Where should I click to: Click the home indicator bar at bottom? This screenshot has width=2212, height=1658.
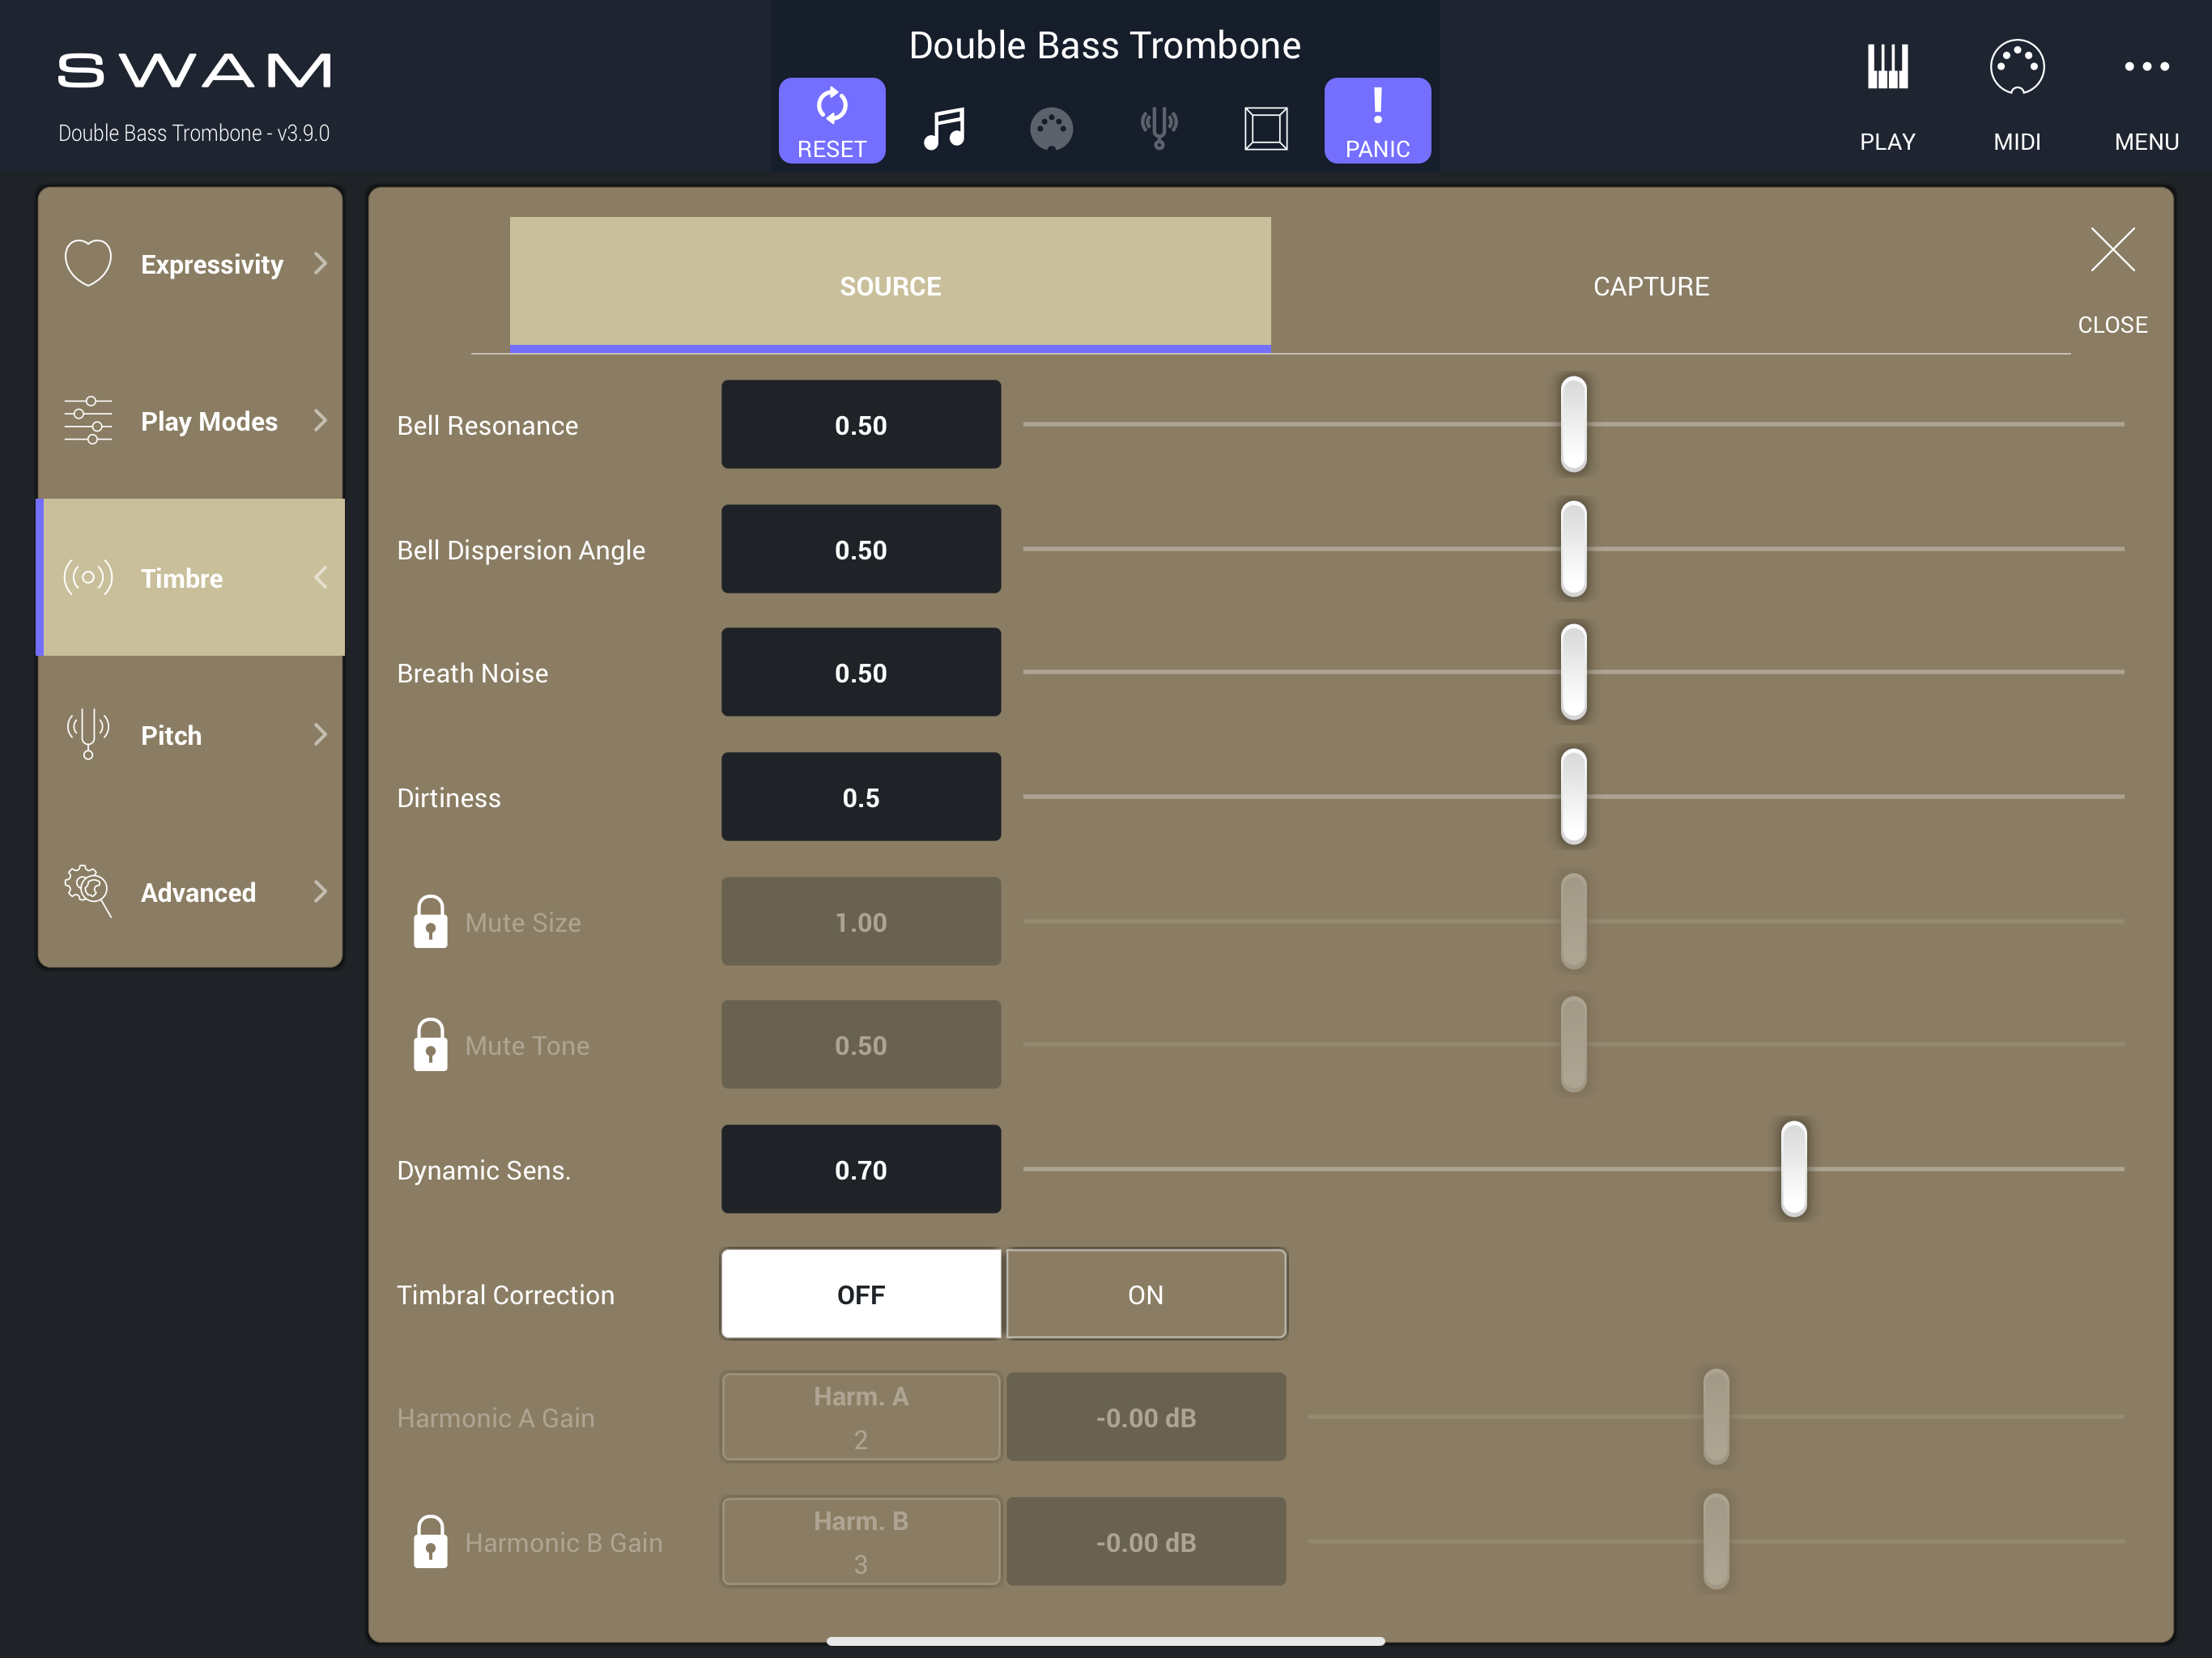[x=1105, y=1641]
